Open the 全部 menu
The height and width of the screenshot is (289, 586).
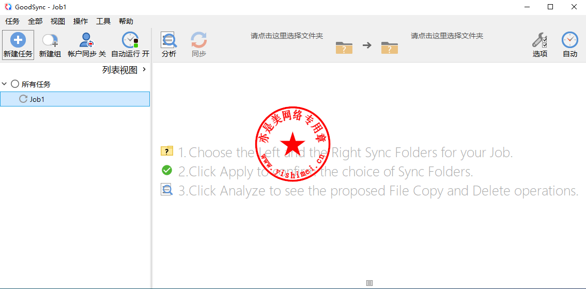pyautogui.click(x=35, y=21)
